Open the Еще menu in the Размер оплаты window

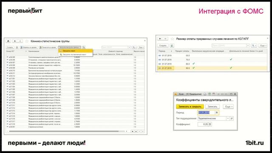[x=263, y=45]
